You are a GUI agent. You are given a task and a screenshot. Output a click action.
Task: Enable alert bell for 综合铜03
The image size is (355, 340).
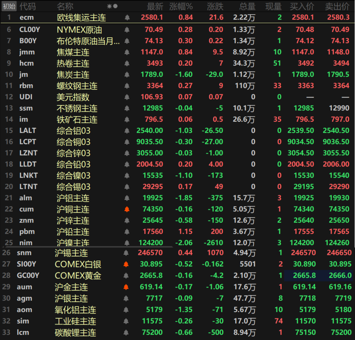click(x=127, y=142)
